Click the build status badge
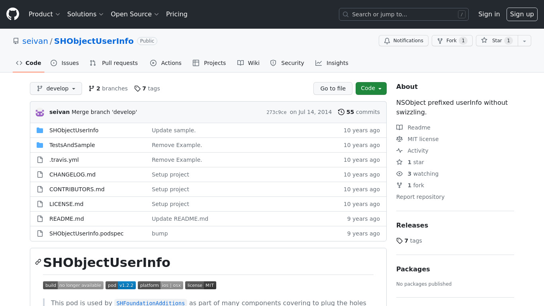Screen dimensions: 544x306 pos(73,285)
